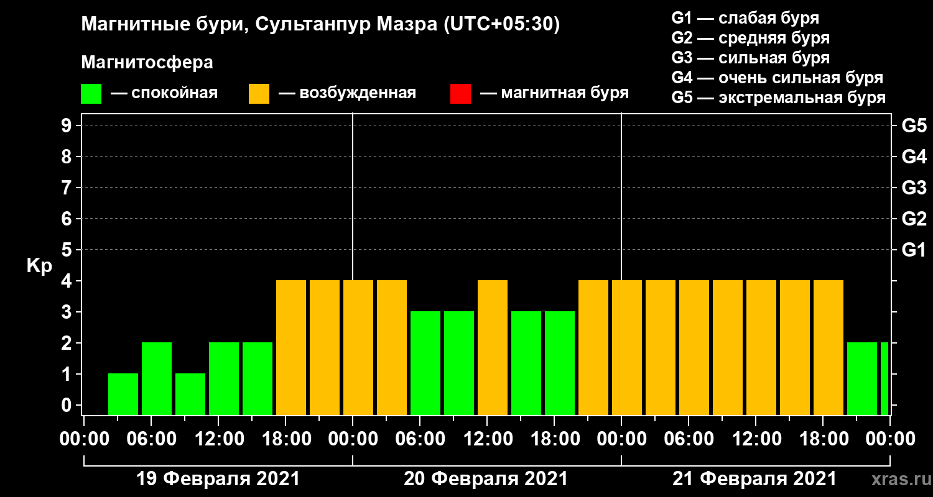
Task: Click 'G3 — сильная буря' legend line
Action: [750, 58]
